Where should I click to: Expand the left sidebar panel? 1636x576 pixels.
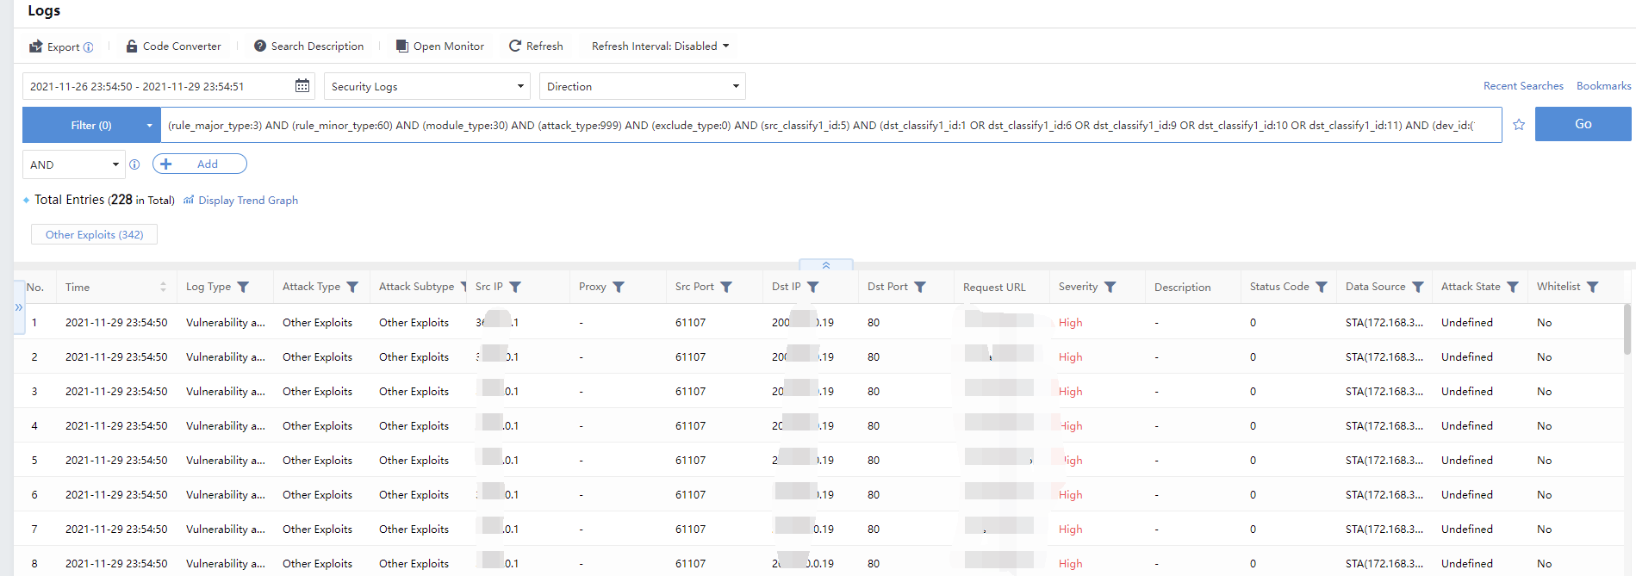(x=19, y=307)
